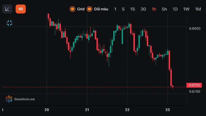Click the 0.6800 price axis label
Image resolution: width=206 pixels, height=116 pixels.
coord(195,29)
